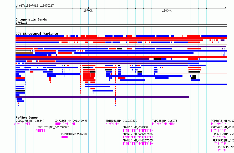Open the TRIM16L|NM_001037330 gene label
234x153 pixels.
(x=121, y=121)
